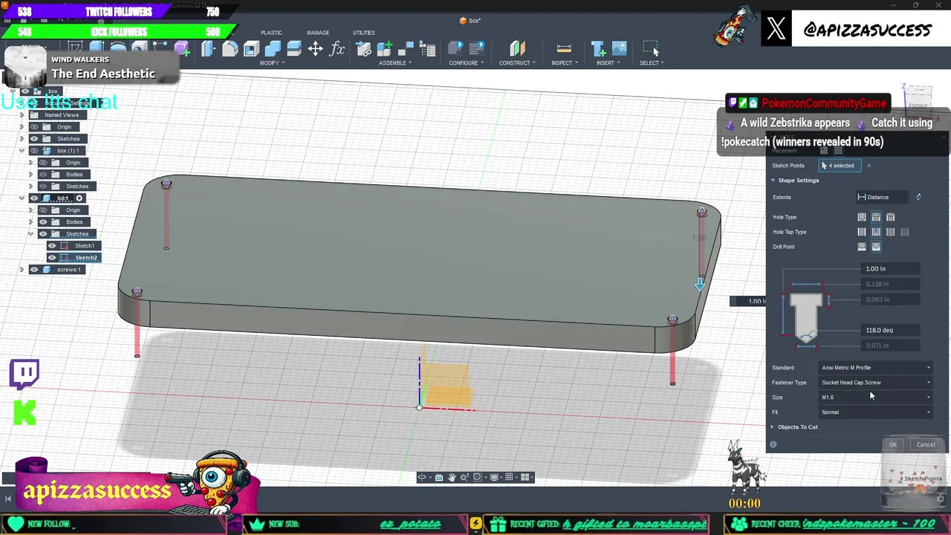This screenshot has width=951, height=535.
Task: Open the CONFIGURE dropdown menu
Action: [466, 63]
